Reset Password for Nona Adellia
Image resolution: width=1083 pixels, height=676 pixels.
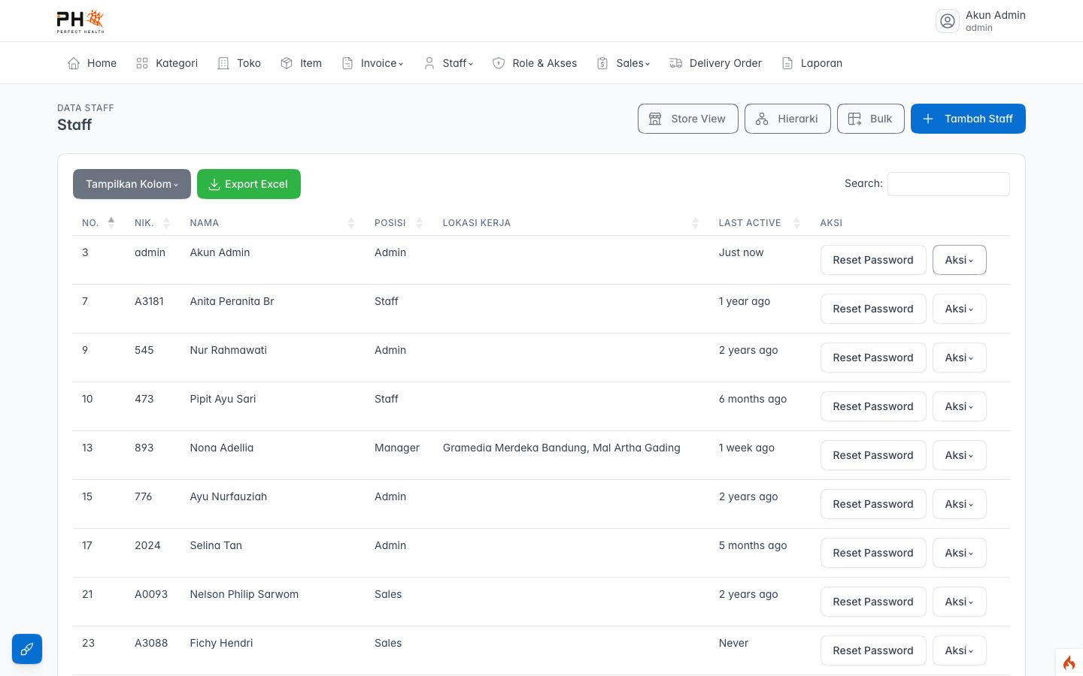coord(873,455)
